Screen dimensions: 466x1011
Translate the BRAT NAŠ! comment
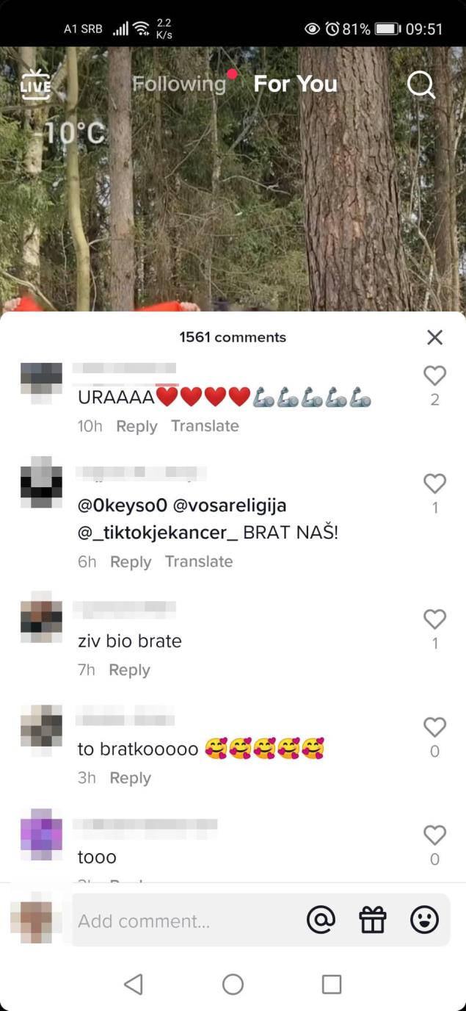click(199, 561)
